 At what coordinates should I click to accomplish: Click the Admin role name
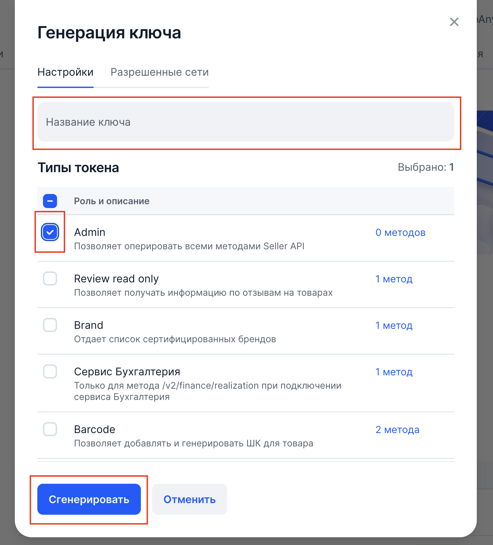point(90,232)
